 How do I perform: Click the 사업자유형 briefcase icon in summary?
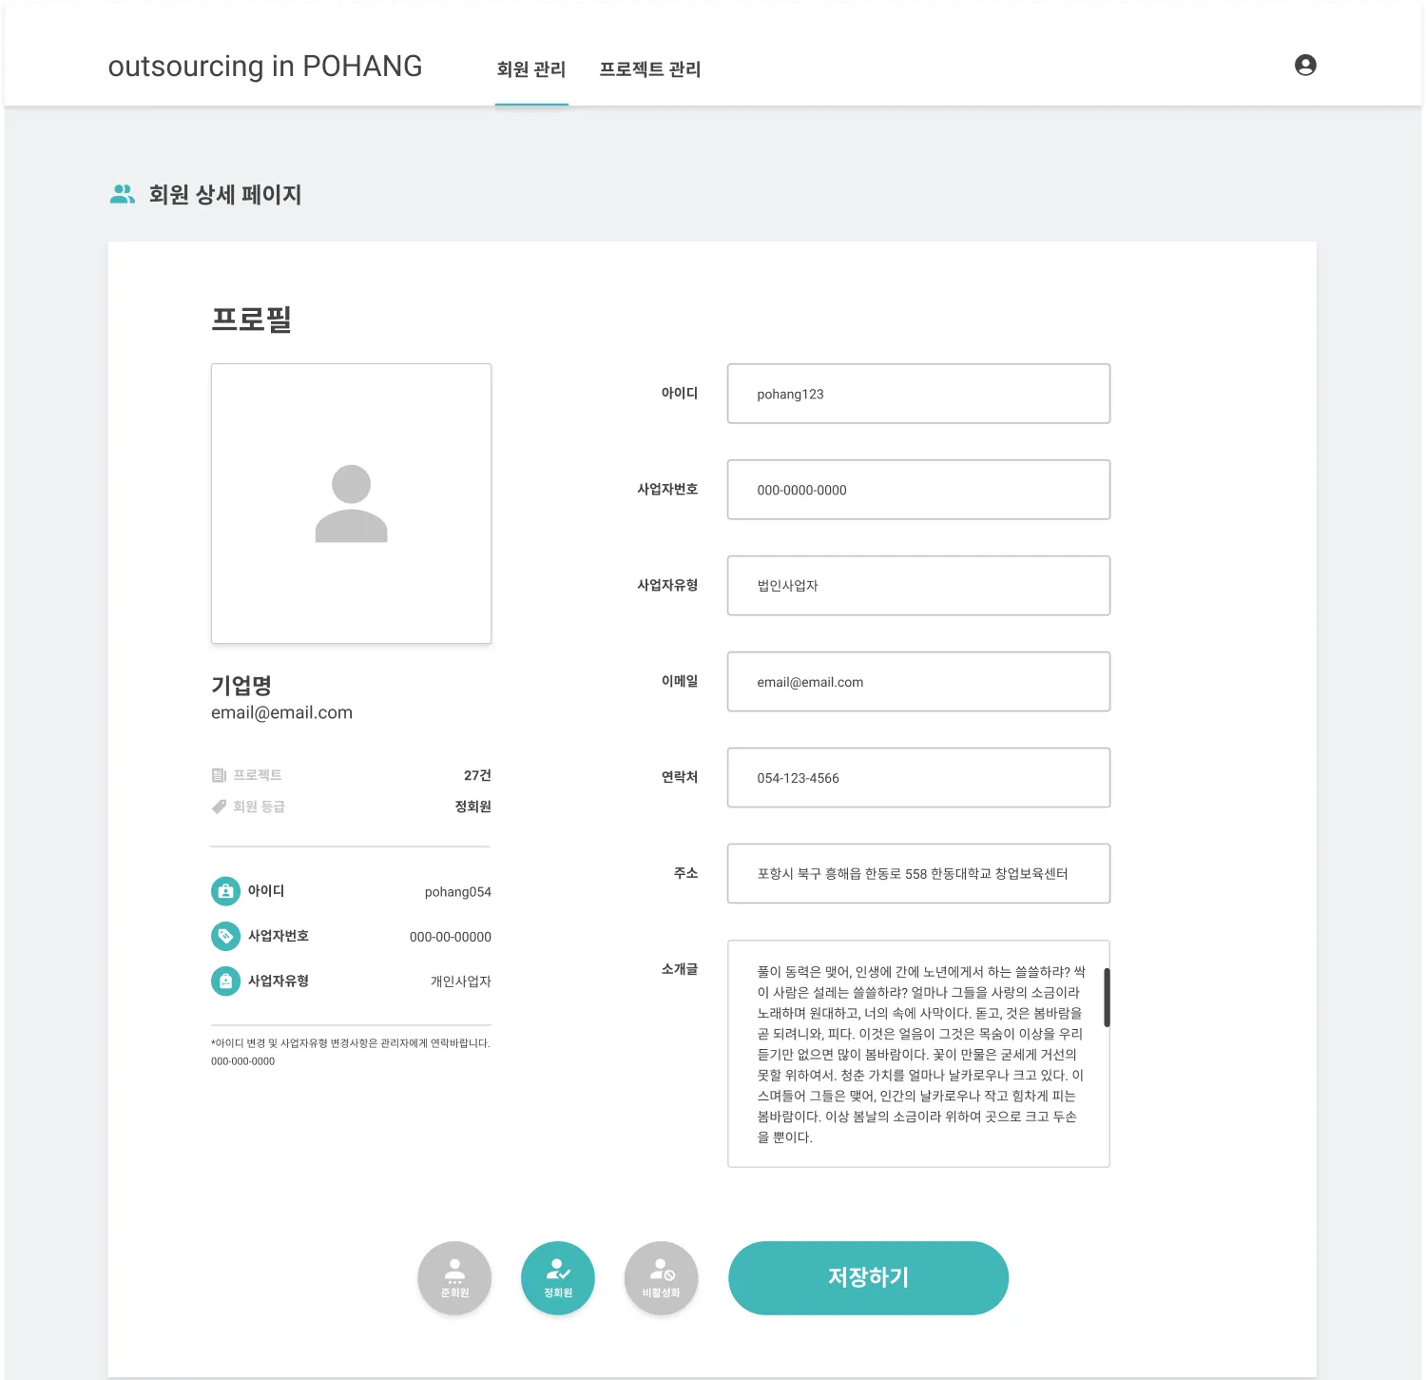(x=225, y=981)
